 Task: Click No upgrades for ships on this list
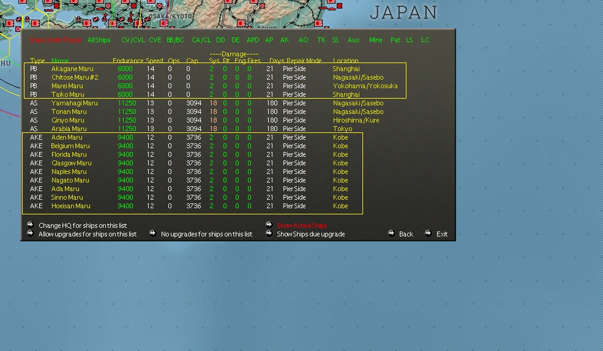coord(206,234)
